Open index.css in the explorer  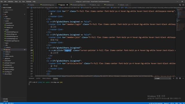click(x=8, y=52)
